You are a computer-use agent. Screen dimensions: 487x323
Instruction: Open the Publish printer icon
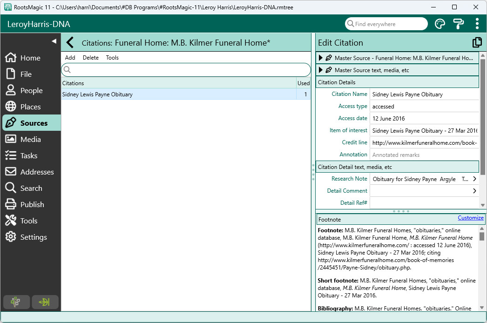tap(11, 204)
